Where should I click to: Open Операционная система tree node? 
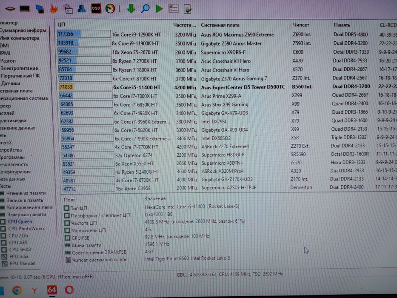pos(24,98)
